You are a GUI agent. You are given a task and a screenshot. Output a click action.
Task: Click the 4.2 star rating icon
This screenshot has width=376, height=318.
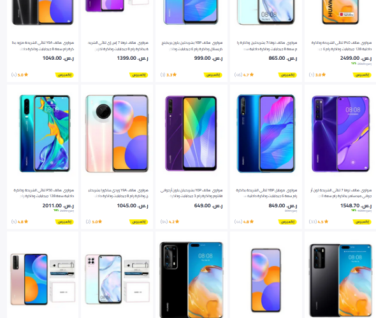click(177, 221)
